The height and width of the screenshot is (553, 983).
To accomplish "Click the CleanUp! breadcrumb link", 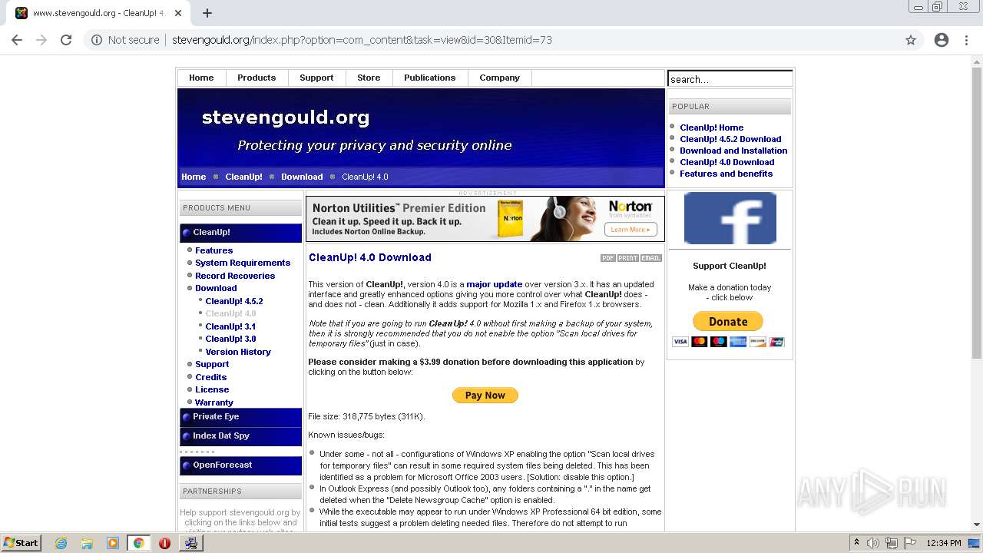I will click(x=243, y=177).
